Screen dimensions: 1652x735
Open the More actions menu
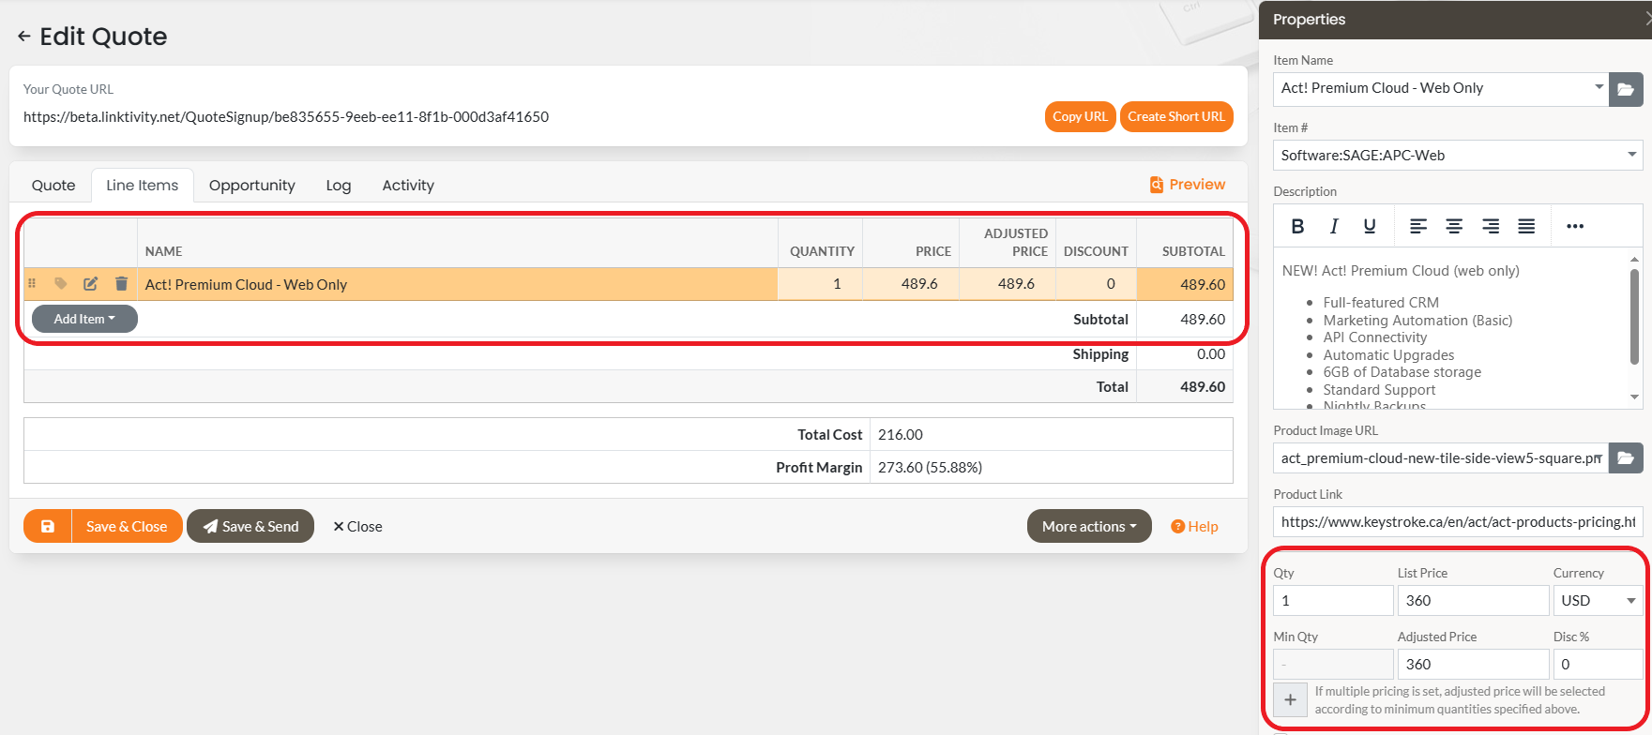[x=1089, y=526]
